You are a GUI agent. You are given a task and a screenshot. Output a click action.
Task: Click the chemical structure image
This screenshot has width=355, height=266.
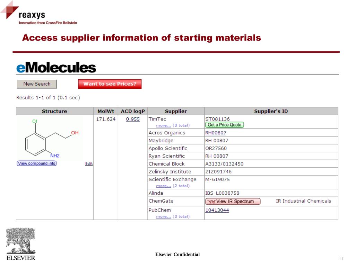coord(50,138)
